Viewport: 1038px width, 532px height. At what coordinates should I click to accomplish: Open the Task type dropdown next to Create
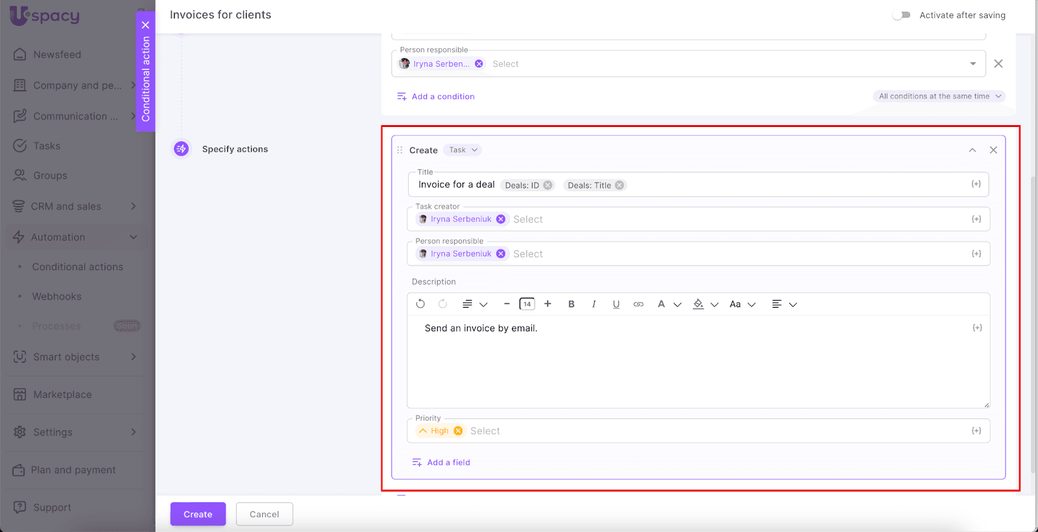click(x=463, y=150)
